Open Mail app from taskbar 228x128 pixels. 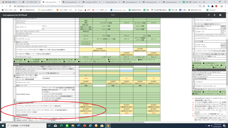coord(55,125)
